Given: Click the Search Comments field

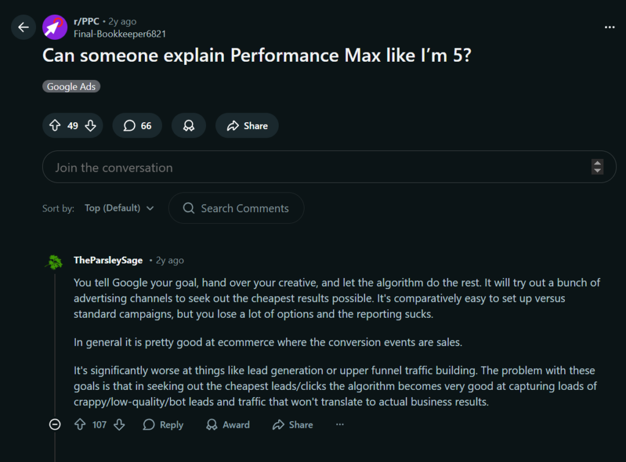Looking at the screenshot, I should [245, 208].
